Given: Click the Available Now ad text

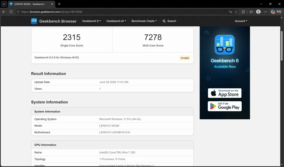Looking at the screenshot, I should point(225,66).
